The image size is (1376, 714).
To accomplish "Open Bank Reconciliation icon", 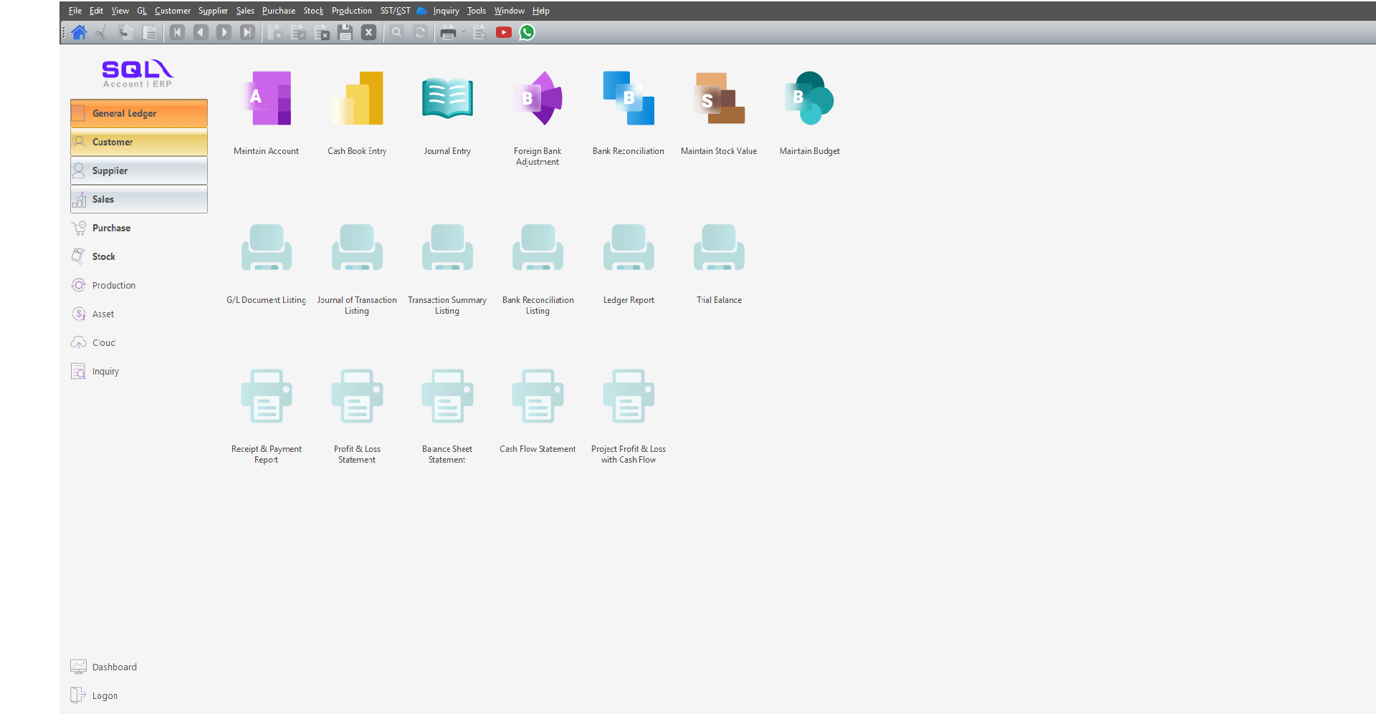I will 629,100.
